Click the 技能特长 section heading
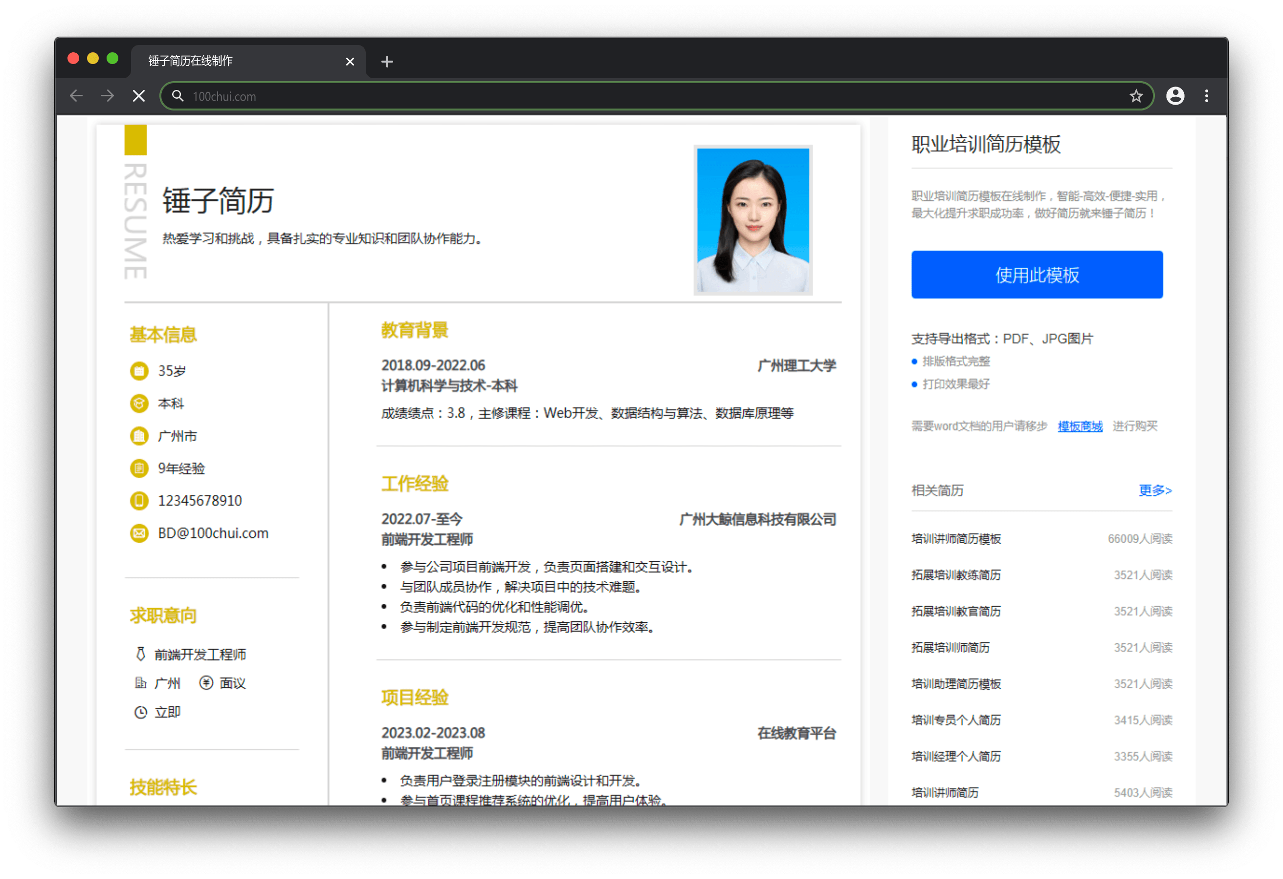1283x879 pixels. 163,788
